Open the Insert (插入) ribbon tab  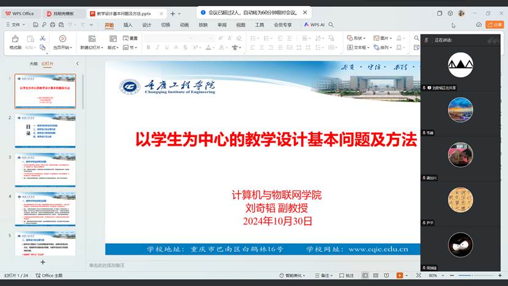click(127, 25)
